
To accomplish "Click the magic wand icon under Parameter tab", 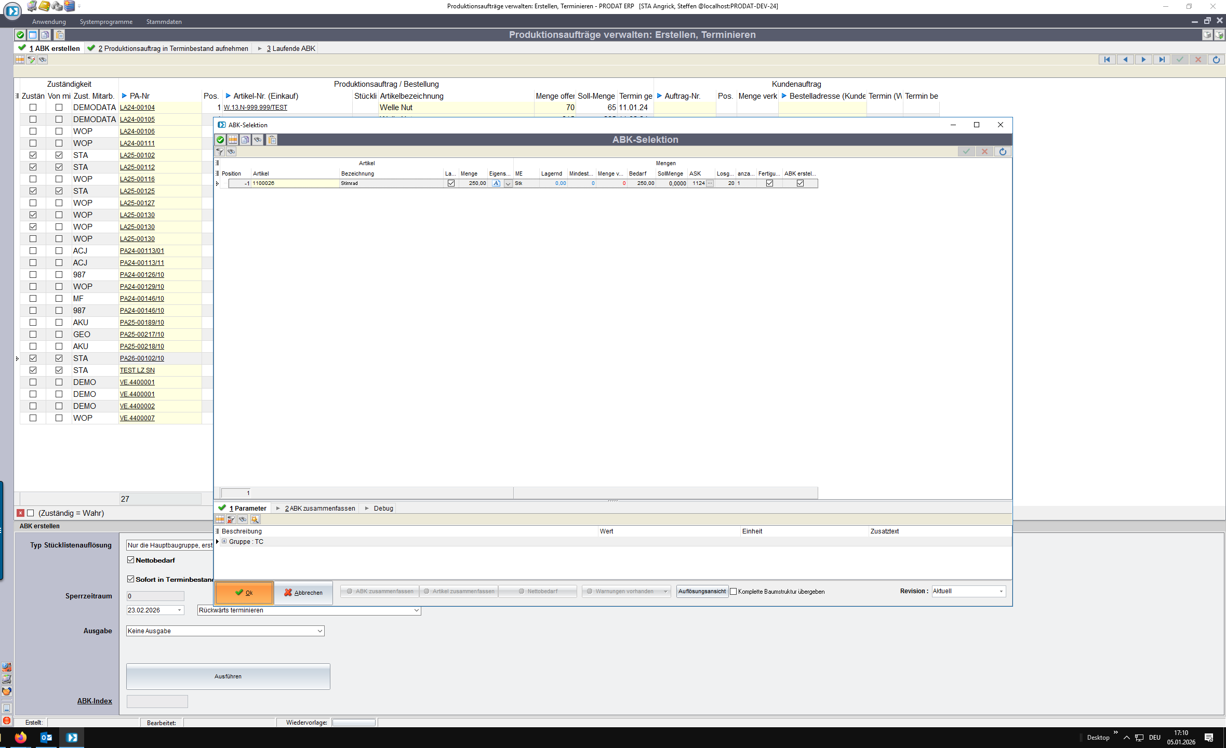I will click(x=255, y=519).
